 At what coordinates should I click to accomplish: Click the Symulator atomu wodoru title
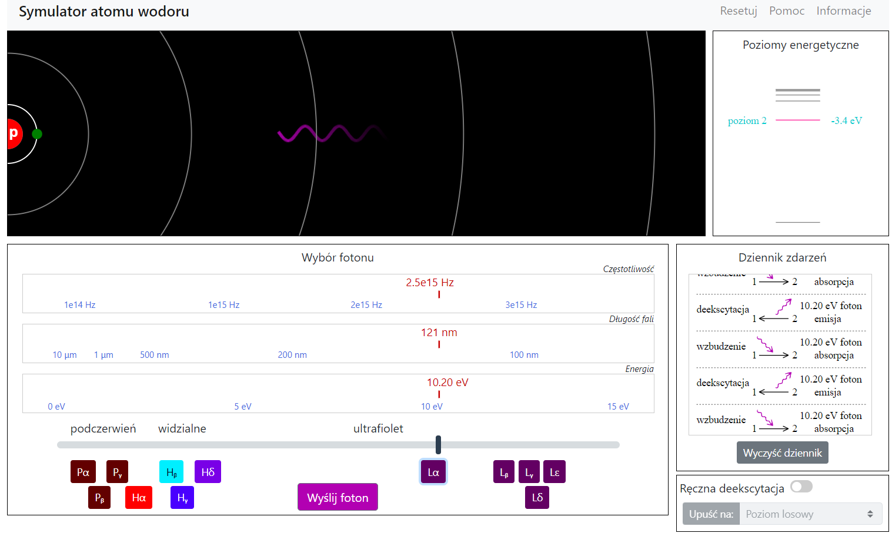click(x=104, y=12)
